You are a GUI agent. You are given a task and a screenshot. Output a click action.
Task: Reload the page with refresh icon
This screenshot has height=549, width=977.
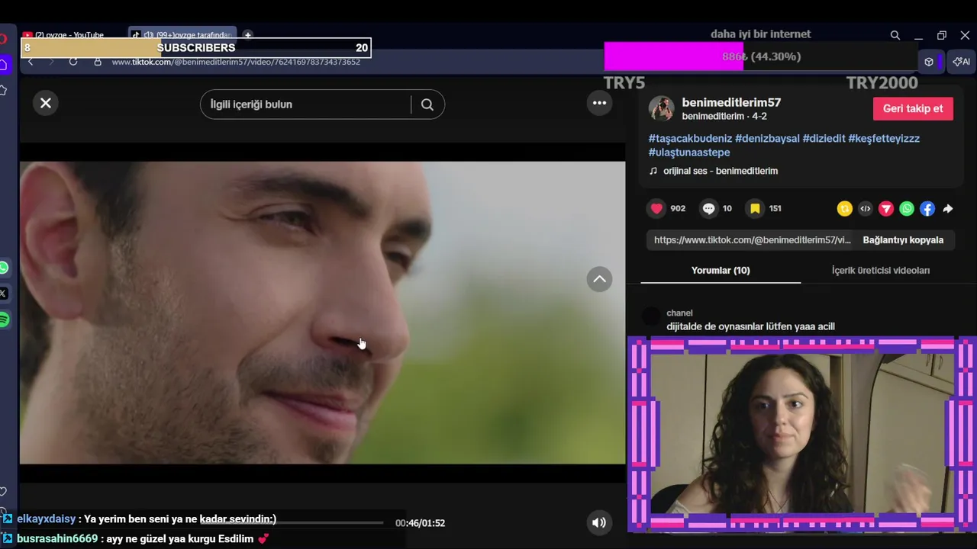(73, 62)
